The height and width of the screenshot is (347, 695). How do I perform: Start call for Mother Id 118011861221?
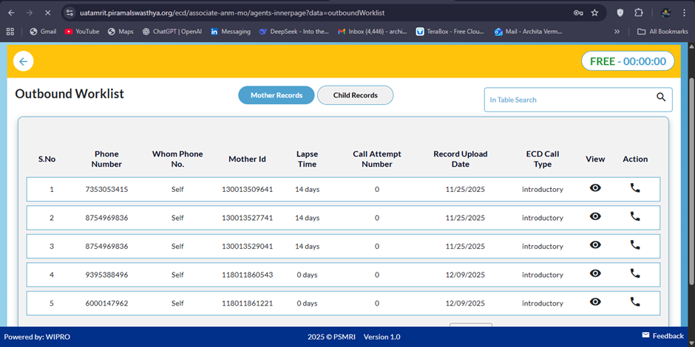pos(634,302)
